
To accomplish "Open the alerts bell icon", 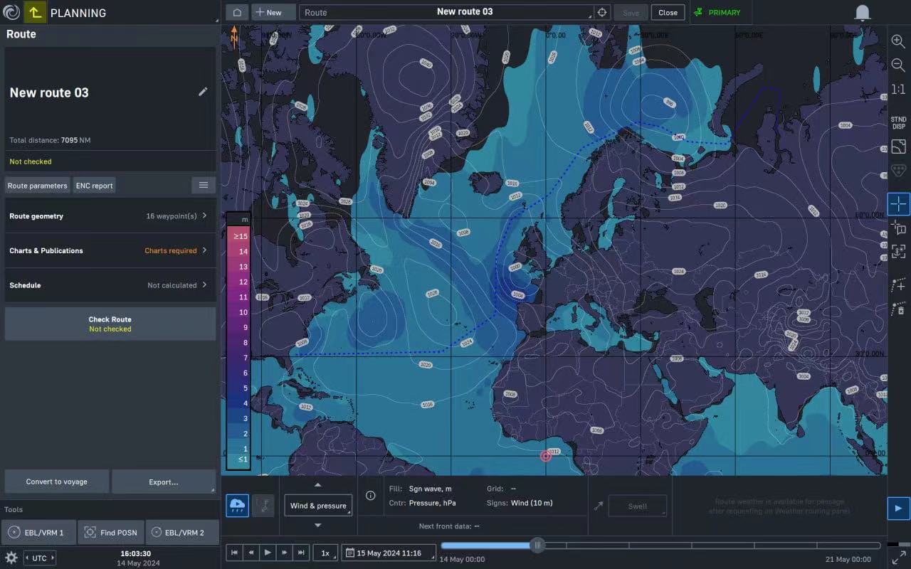I will click(x=862, y=13).
